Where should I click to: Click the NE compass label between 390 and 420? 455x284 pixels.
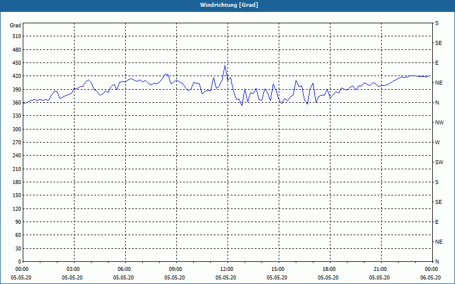[439, 83]
